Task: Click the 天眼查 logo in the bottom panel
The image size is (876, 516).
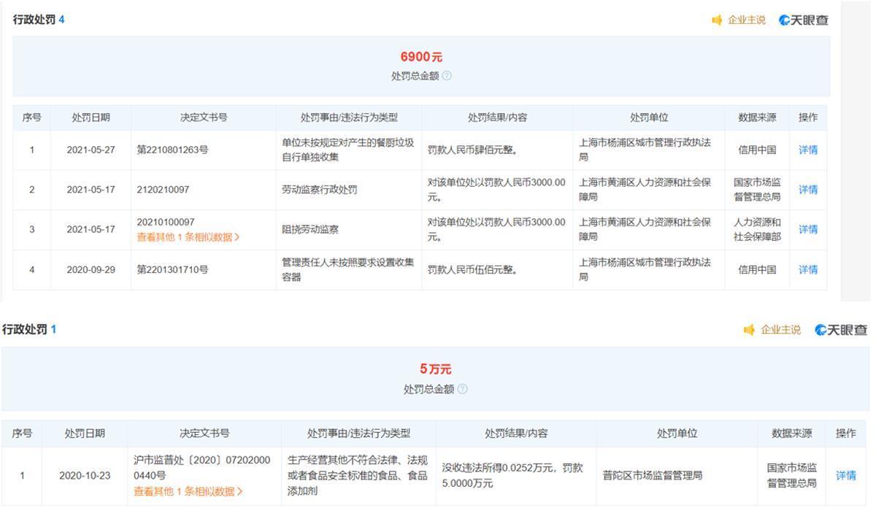Action: click(841, 330)
